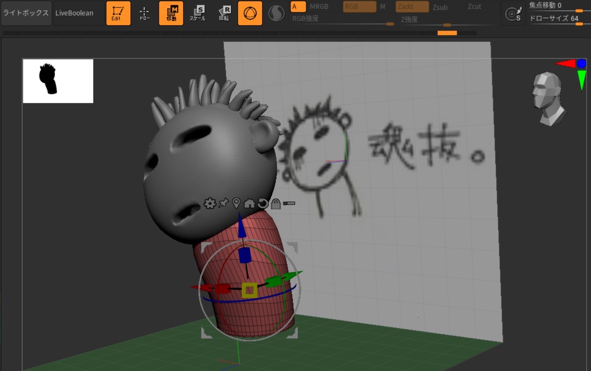Click the pin icon above the gizmo
The image size is (591, 371).
224,203
